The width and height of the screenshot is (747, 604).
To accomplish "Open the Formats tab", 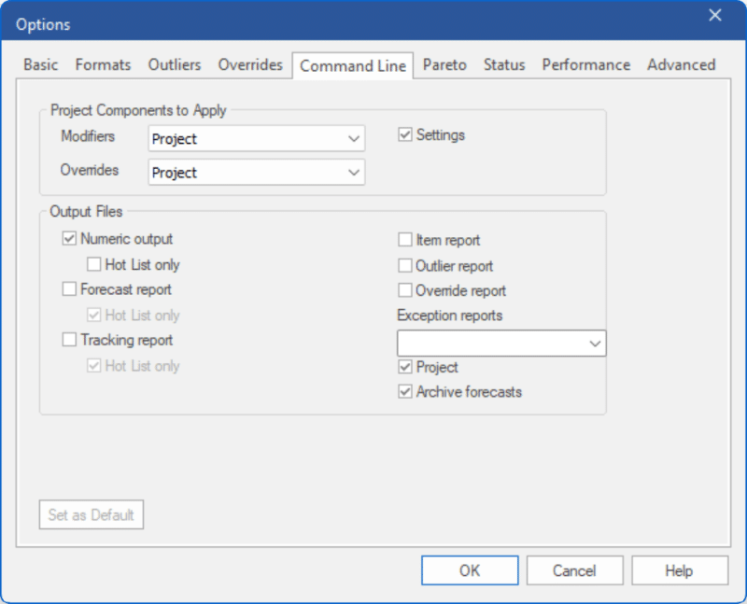I will click(103, 65).
